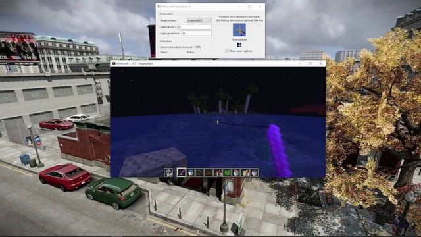Click the "Parameters" group label
The image size is (421, 237).
166,14
